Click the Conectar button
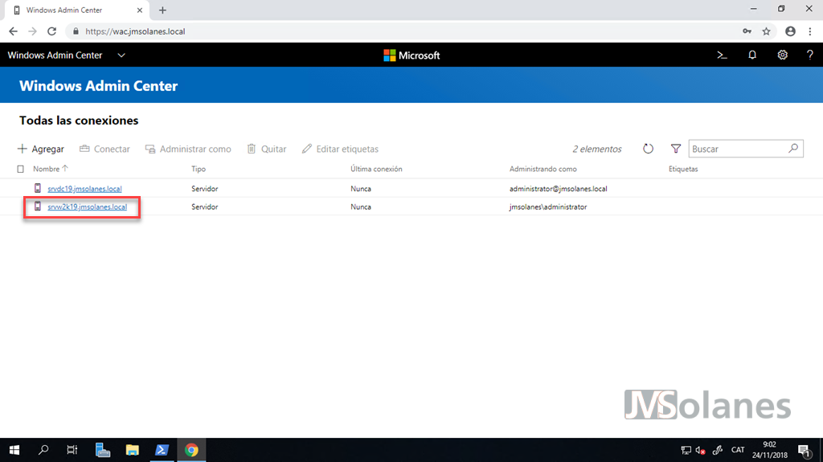 (104, 149)
